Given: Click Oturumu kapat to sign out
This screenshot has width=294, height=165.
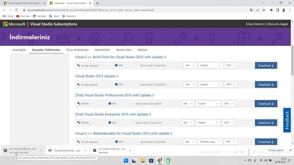Looking at the screenshot, I should coord(277,24).
